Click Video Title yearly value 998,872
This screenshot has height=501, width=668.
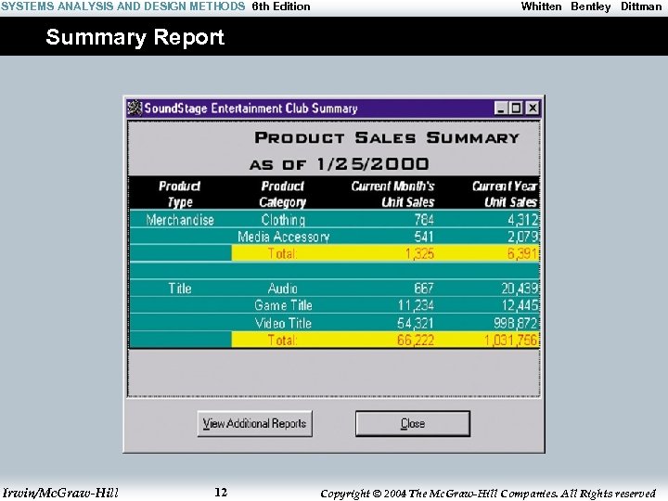(516, 323)
